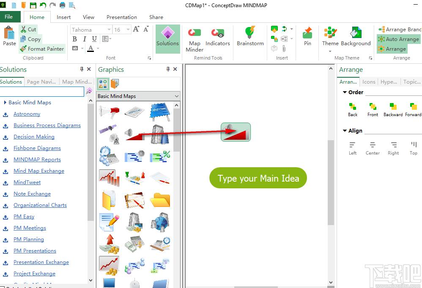This screenshot has width=422, height=288.
Task: Collapse the Order section
Action: pyautogui.click(x=345, y=92)
